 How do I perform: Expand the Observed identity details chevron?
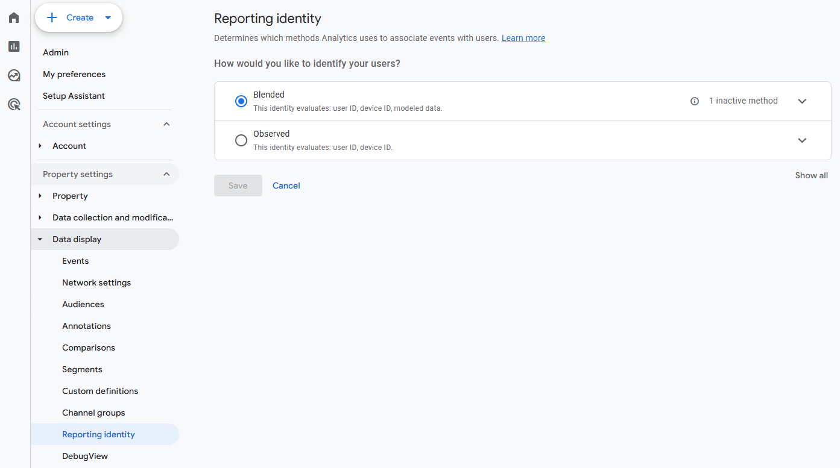[802, 140]
